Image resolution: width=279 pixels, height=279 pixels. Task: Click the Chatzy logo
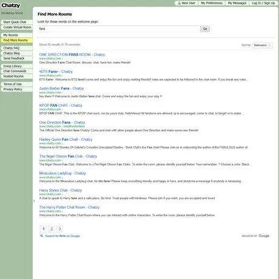pyautogui.click(x=10, y=5)
